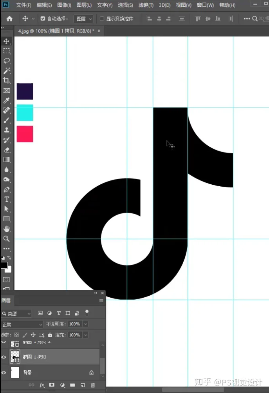Select the Dodge tool

pos(7,180)
